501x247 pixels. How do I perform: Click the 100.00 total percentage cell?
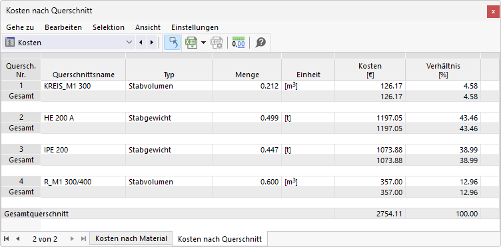tap(443, 214)
